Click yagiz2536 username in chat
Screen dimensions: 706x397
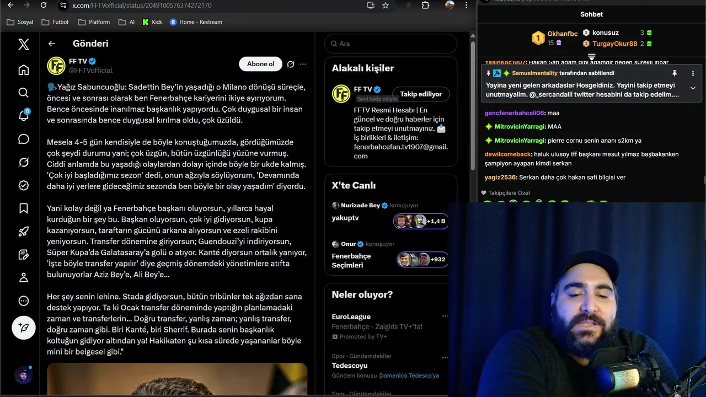click(500, 178)
